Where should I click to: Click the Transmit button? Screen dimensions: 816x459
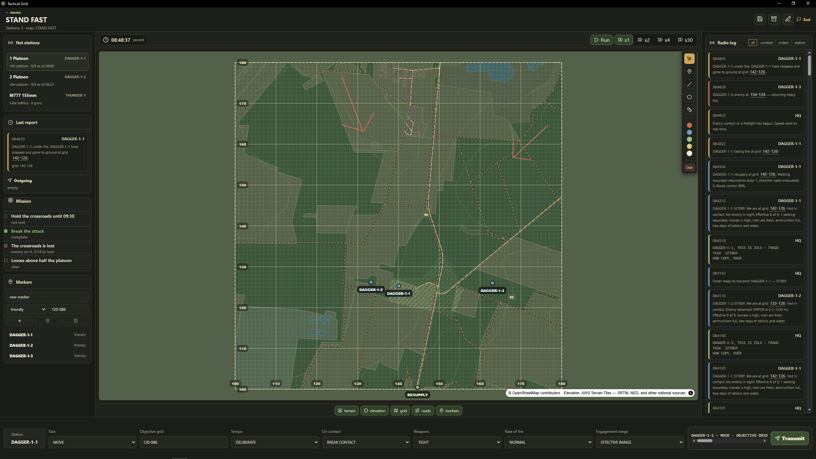(x=790, y=438)
